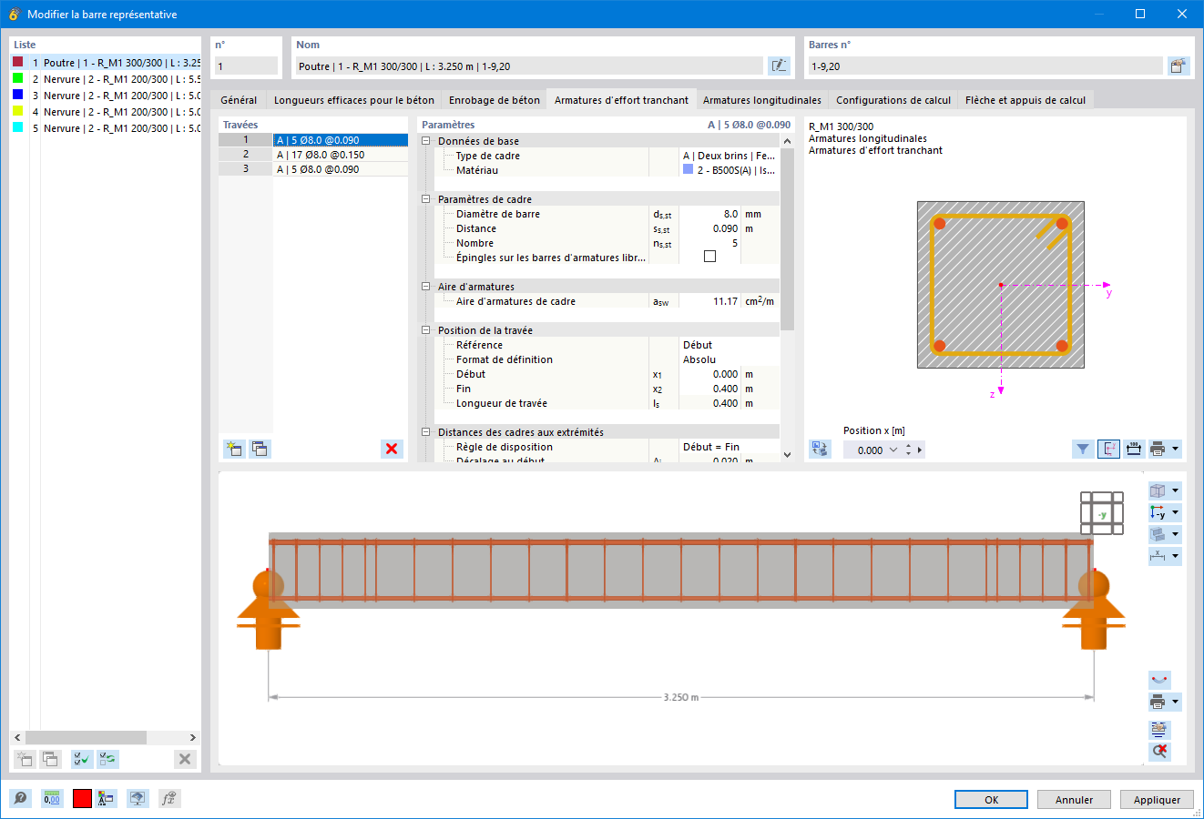Click the check all items icon below Liste
This screenshot has height=819, width=1204.
[82, 759]
